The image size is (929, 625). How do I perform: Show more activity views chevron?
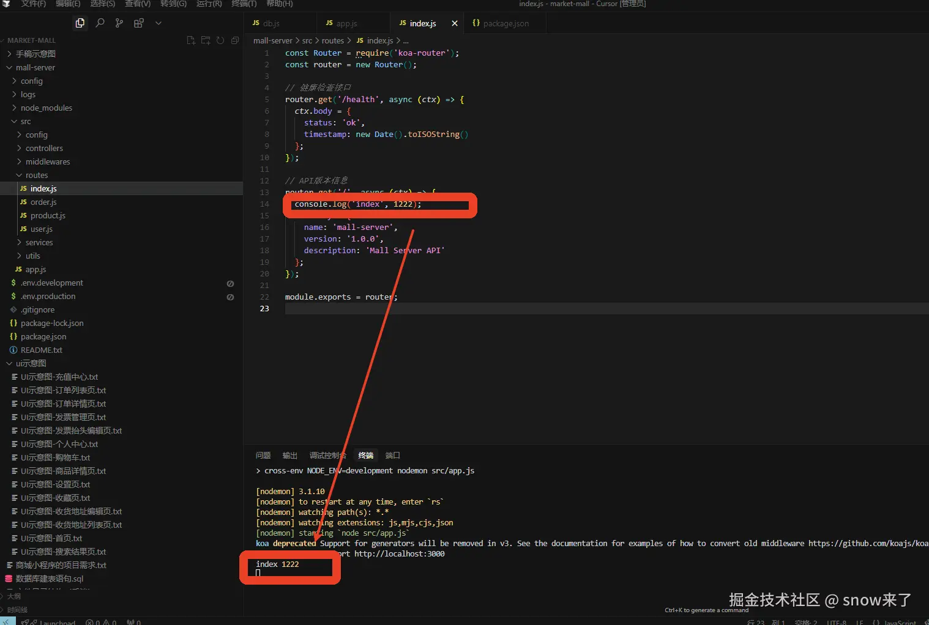[x=159, y=23]
